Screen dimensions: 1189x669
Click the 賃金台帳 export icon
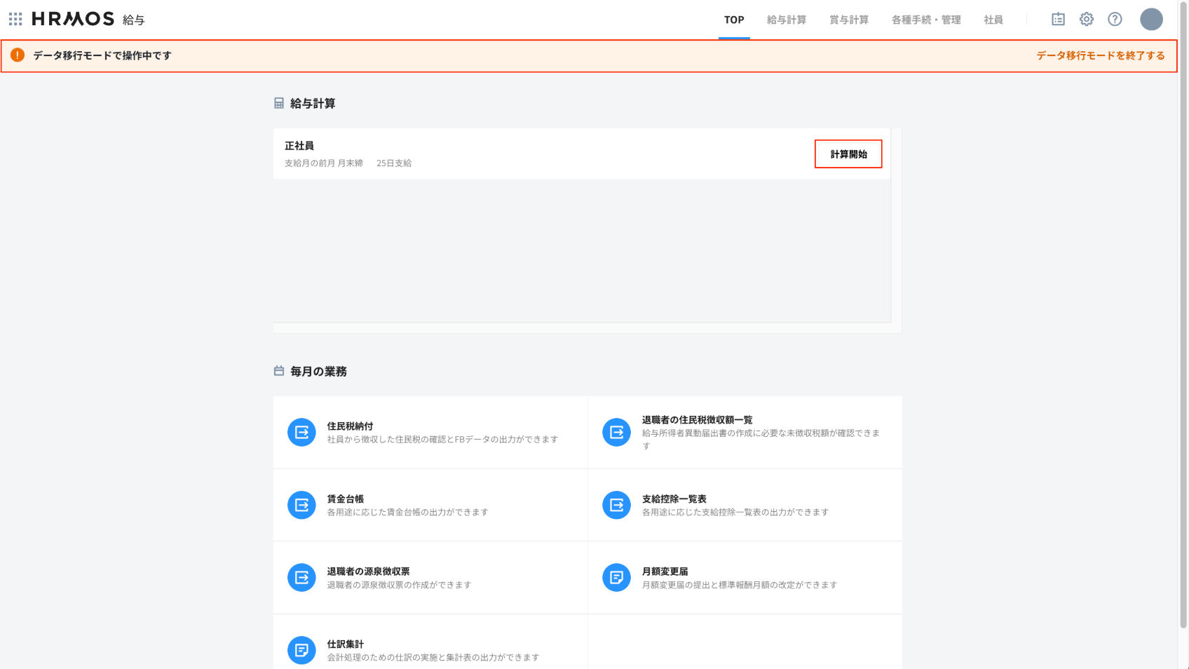tap(301, 505)
